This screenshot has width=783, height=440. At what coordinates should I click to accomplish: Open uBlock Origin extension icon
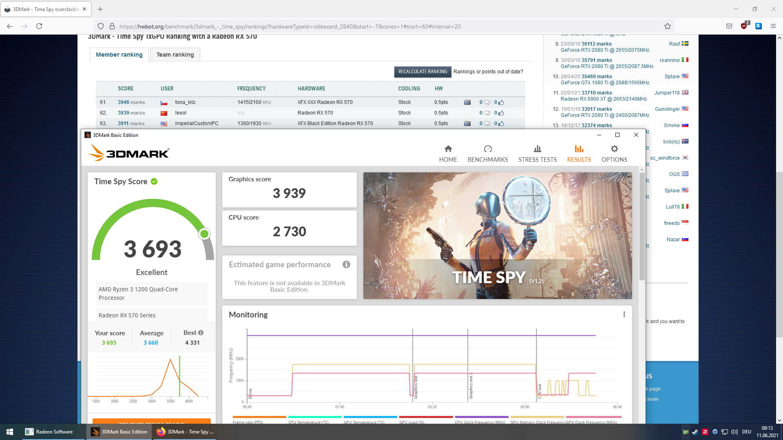(x=744, y=26)
